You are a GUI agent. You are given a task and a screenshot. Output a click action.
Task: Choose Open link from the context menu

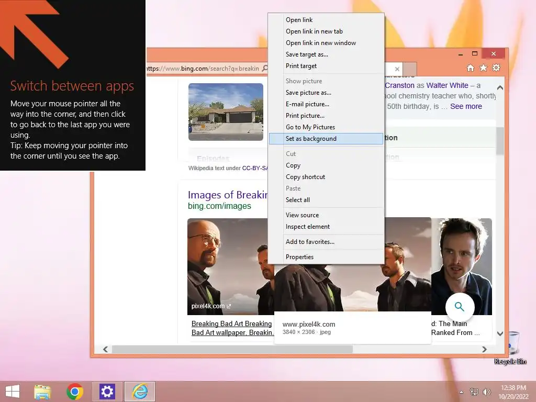point(326,20)
